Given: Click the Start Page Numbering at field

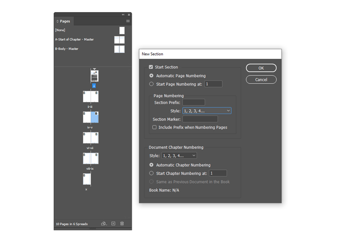Looking at the screenshot, I should pyautogui.click(x=213, y=84).
